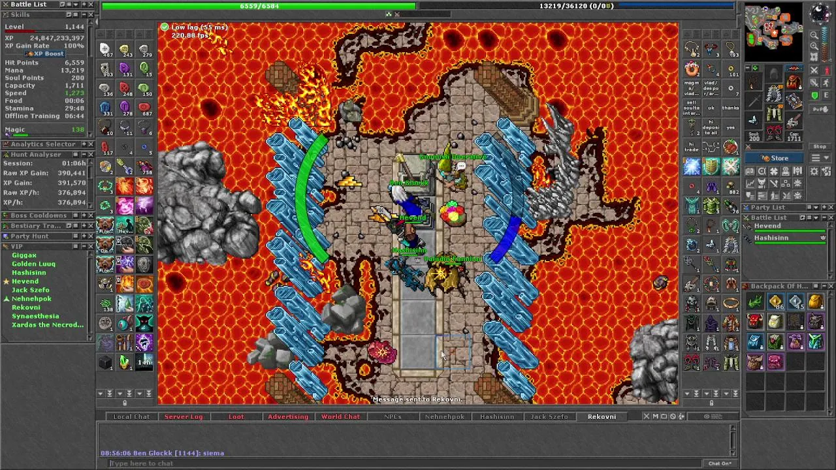Click pink item in backpack bottom row
The height and width of the screenshot is (470, 836).
[x=775, y=361]
